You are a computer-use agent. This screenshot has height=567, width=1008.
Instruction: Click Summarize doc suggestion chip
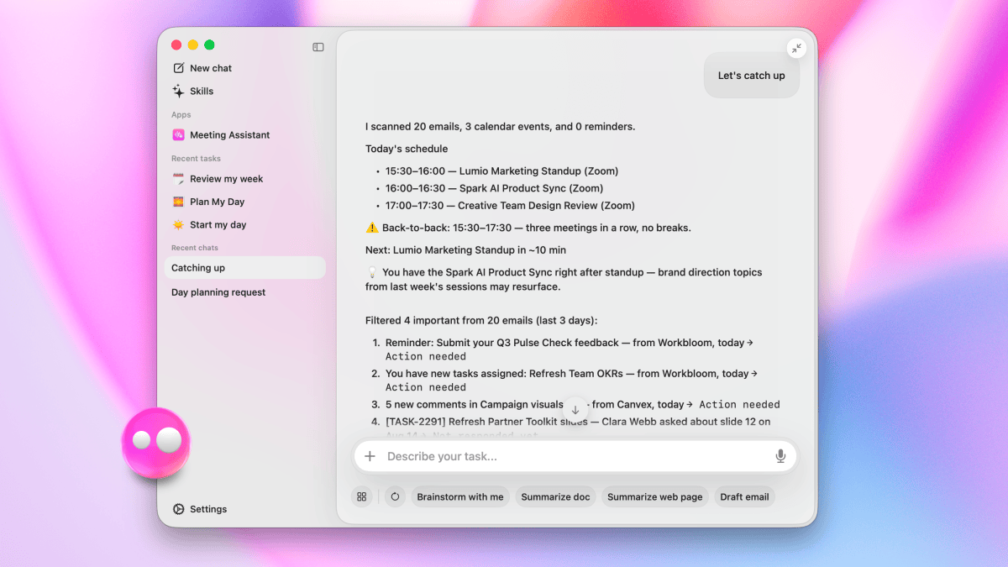[x=556, y=496]
